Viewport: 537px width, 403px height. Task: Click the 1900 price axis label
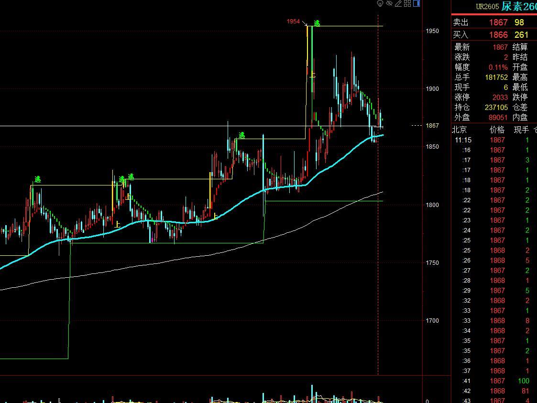pyautogui.click(x=432, y=89)
